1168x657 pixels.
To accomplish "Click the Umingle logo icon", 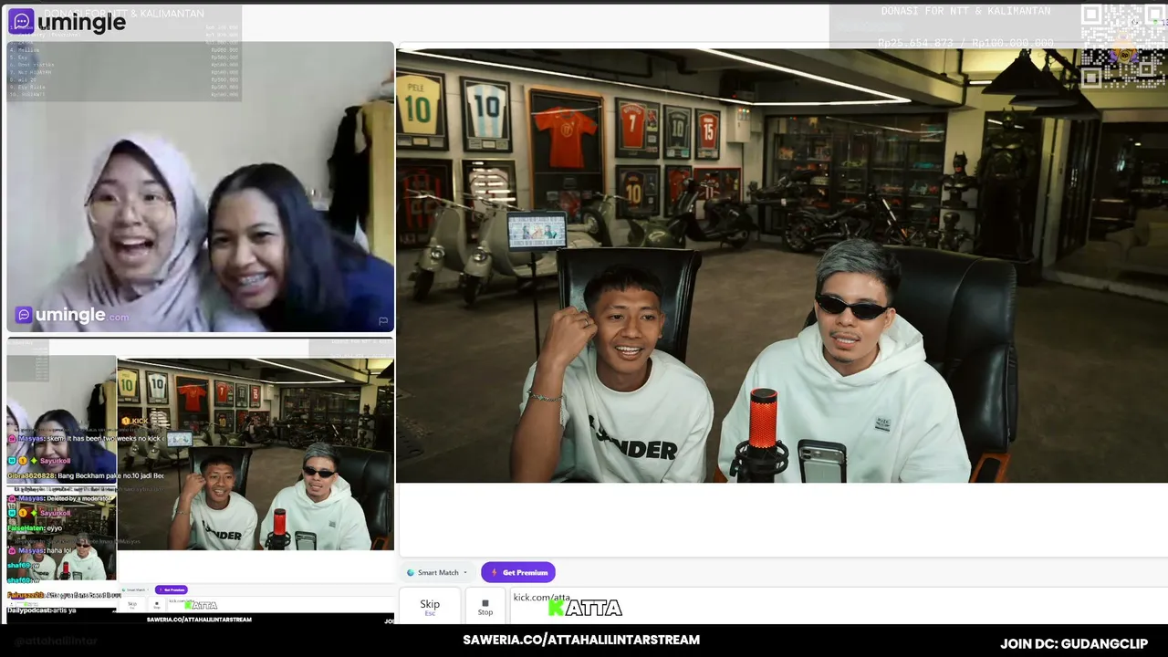I will [21, 21].
